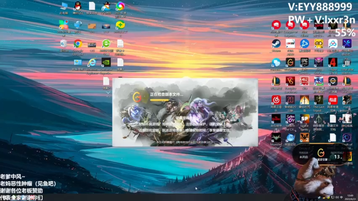Select the docx document file icon
This screenshot has height=201, width=358.
pyautogui.click(x=120, y=43)
